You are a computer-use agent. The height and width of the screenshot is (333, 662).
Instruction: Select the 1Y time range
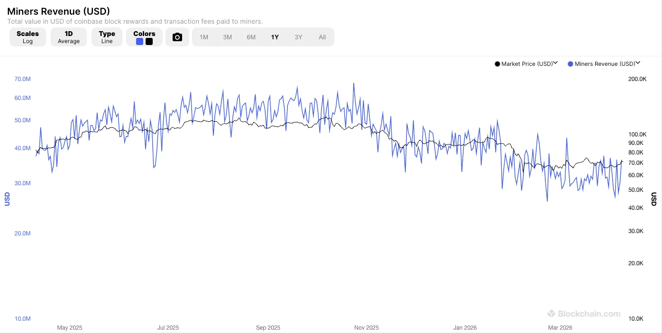coord(275,37)
